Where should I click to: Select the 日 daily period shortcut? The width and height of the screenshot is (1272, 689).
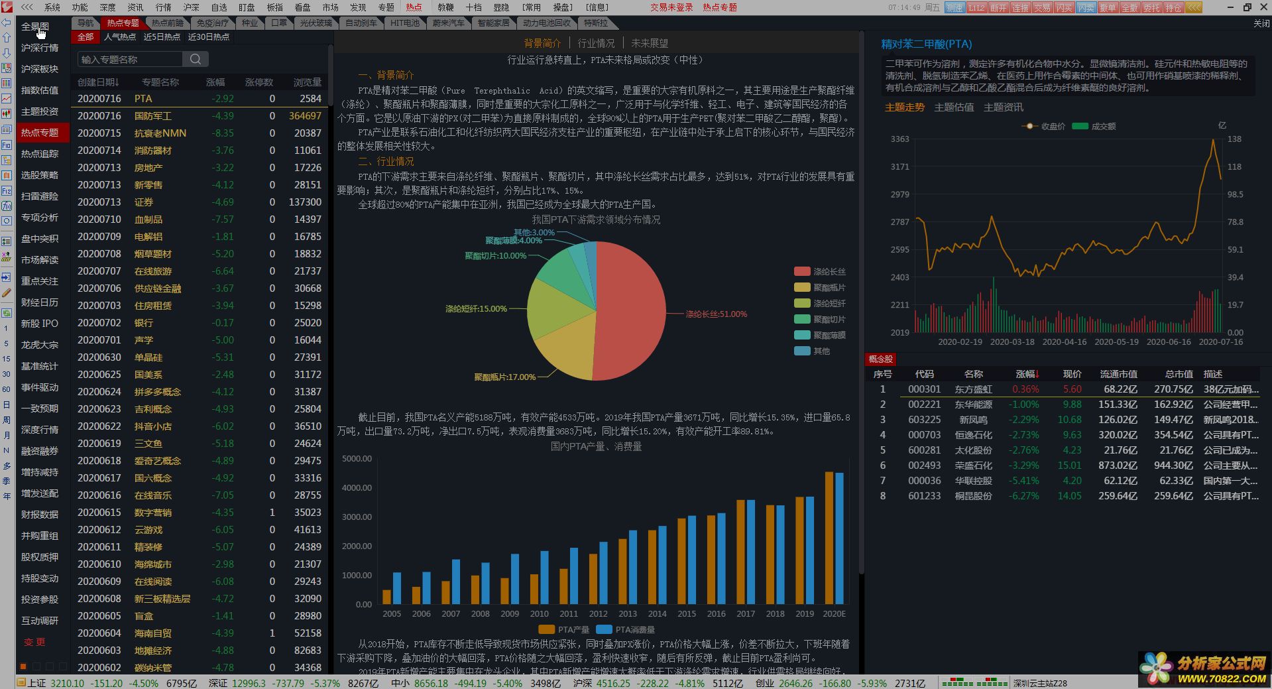(7, 405)
